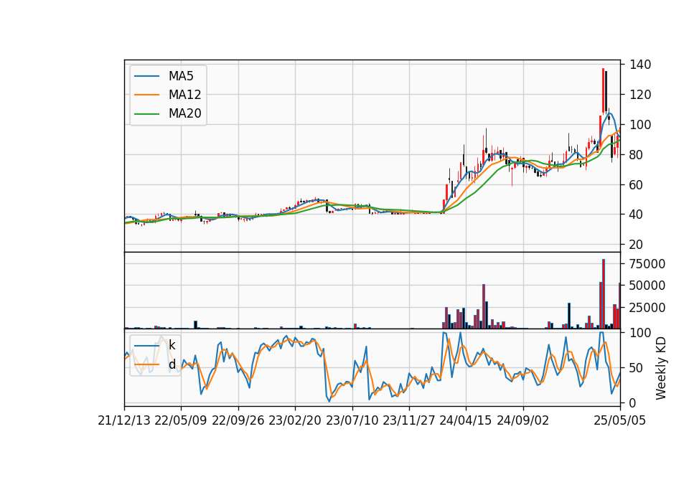Screen dimensions: 689x495
Task: Click the 21/12/13 date tick label
Action: (x=124, y=420)
